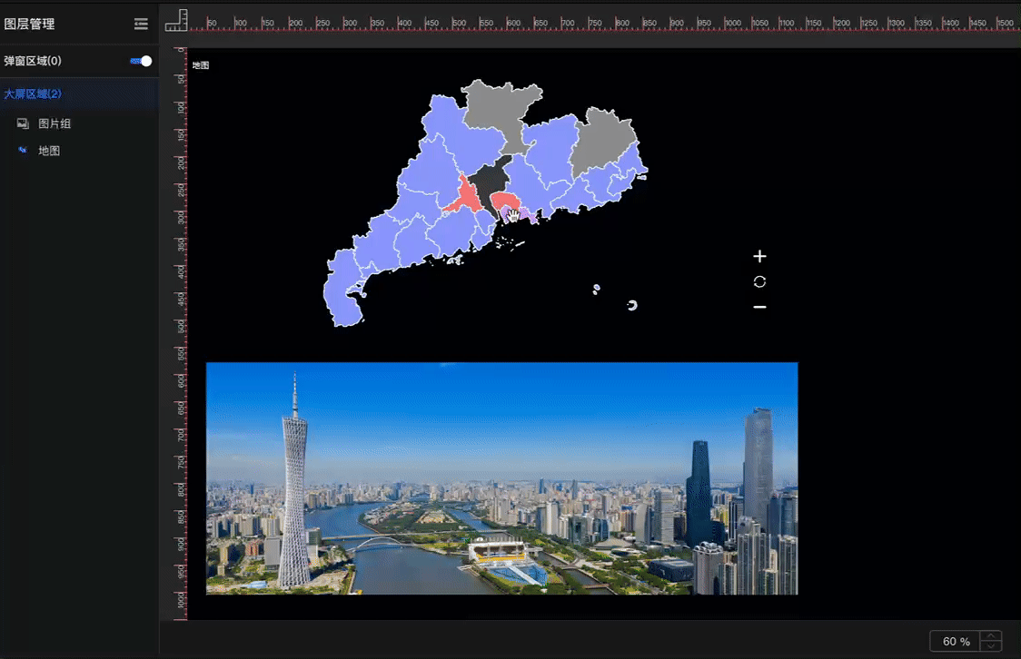Expand the 大屏区域(2) group
This screenshot has width=1021, height=659.
click(33, 93)
